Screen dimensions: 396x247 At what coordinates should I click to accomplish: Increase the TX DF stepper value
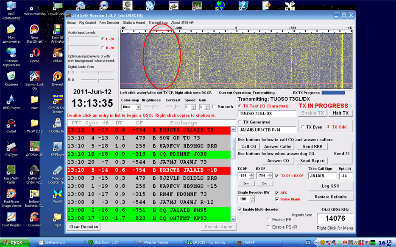click(x=251, y=174)
